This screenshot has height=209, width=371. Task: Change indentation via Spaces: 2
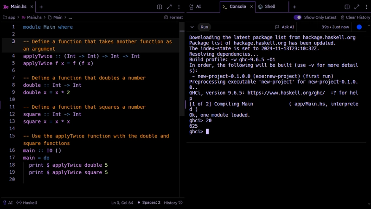tap(149, 202)
